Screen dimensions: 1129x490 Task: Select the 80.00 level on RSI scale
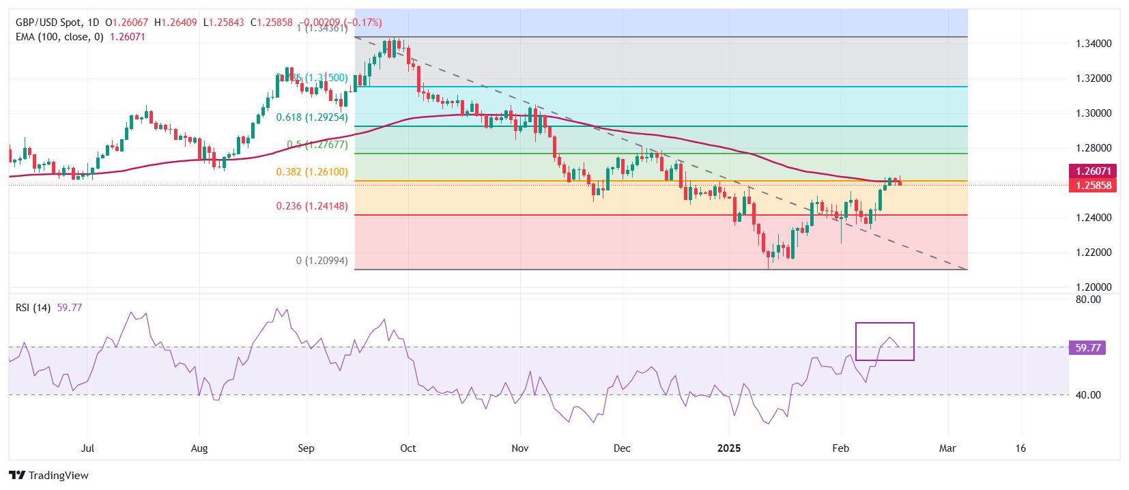tap(1088, 300)
